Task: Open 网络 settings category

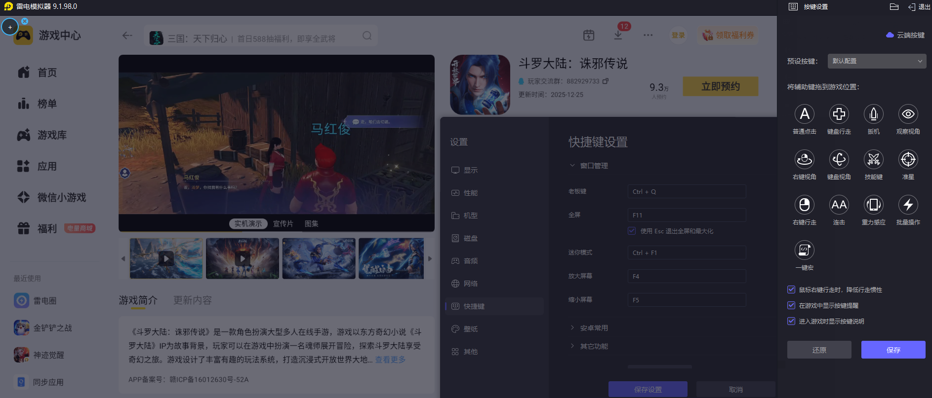Action: pos(494,284)
